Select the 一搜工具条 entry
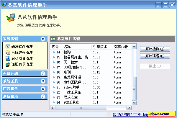This screenshot has height=118, width=177. 72,92
